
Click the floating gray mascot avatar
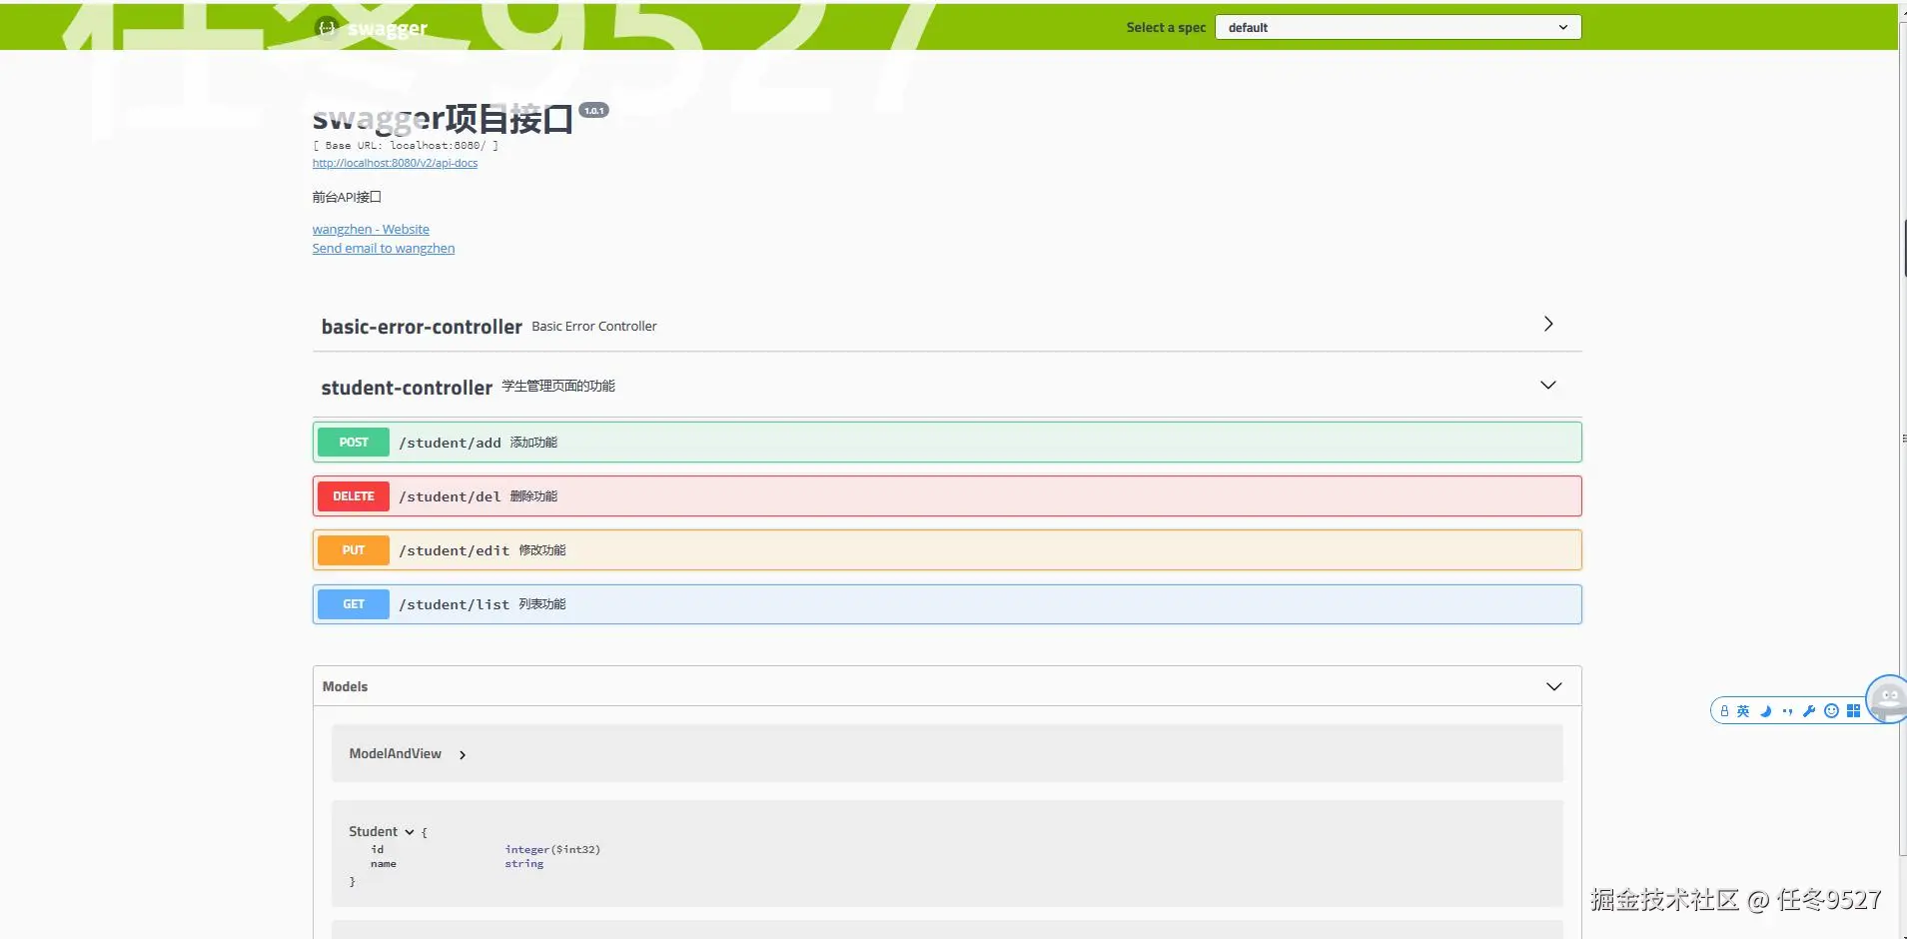coord(1887,698)
